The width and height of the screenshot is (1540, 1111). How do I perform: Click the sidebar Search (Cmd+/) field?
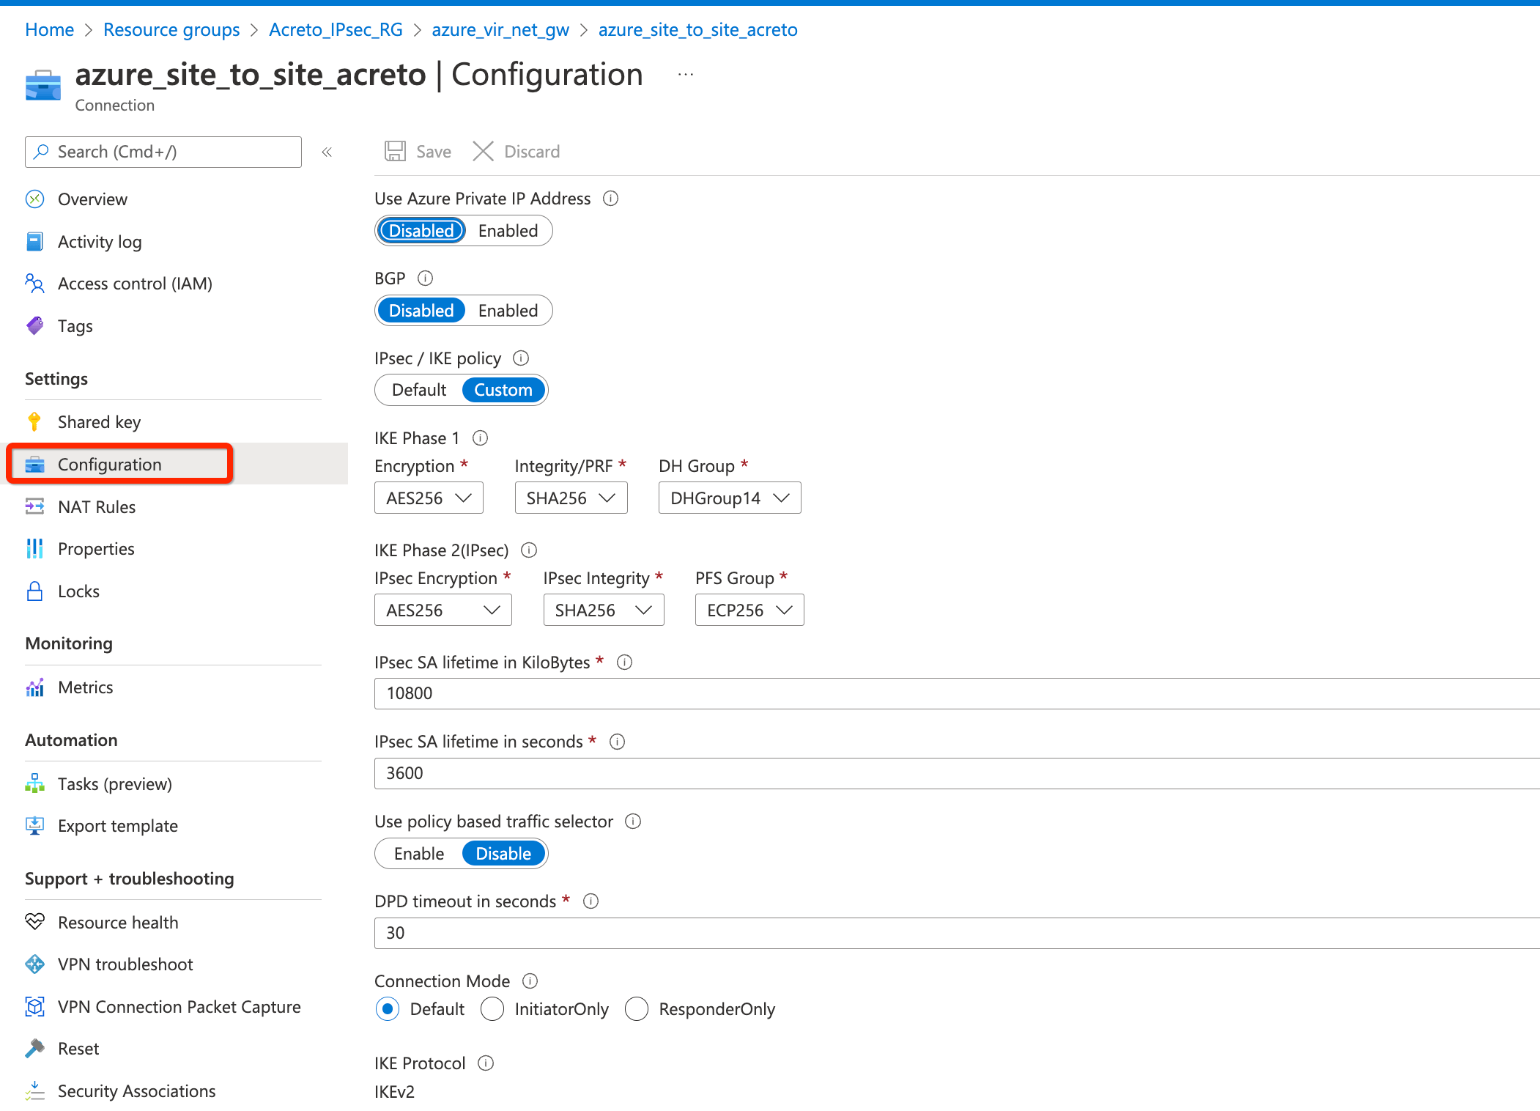pos(163,152)
